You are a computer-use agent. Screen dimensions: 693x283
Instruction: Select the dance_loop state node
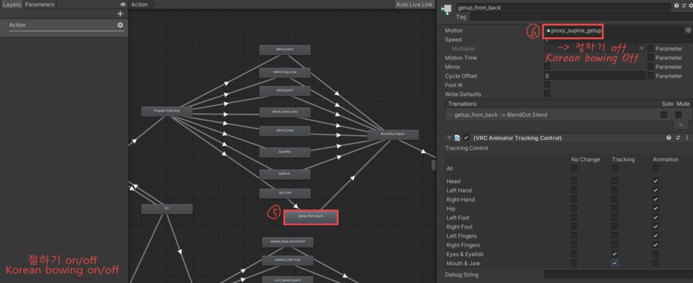(285, 131)
